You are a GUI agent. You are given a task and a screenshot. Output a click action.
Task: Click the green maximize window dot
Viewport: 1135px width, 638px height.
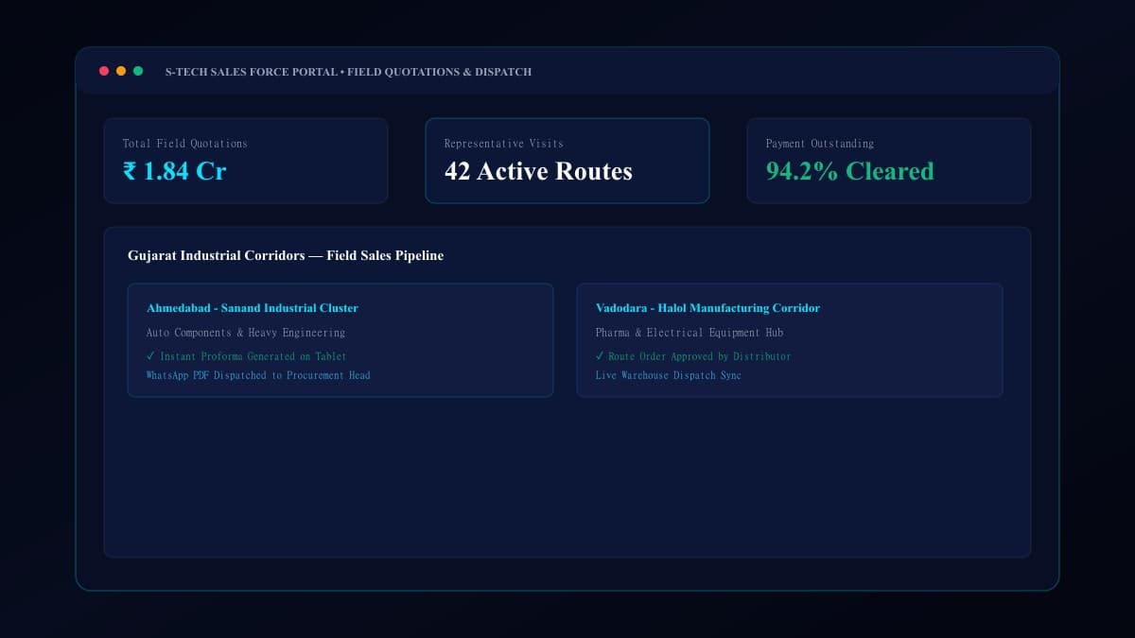coord(138,71)
